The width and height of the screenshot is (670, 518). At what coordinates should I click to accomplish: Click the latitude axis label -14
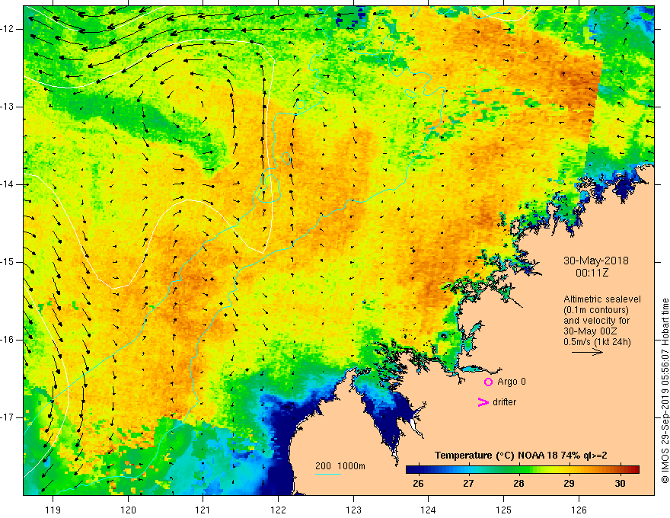point(8,184)
